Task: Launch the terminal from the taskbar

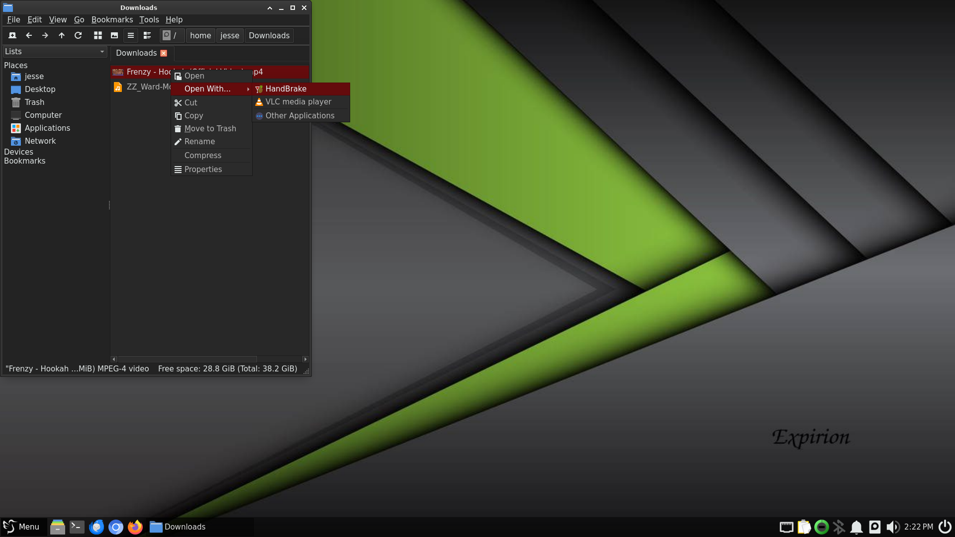Action: (77, 527)
